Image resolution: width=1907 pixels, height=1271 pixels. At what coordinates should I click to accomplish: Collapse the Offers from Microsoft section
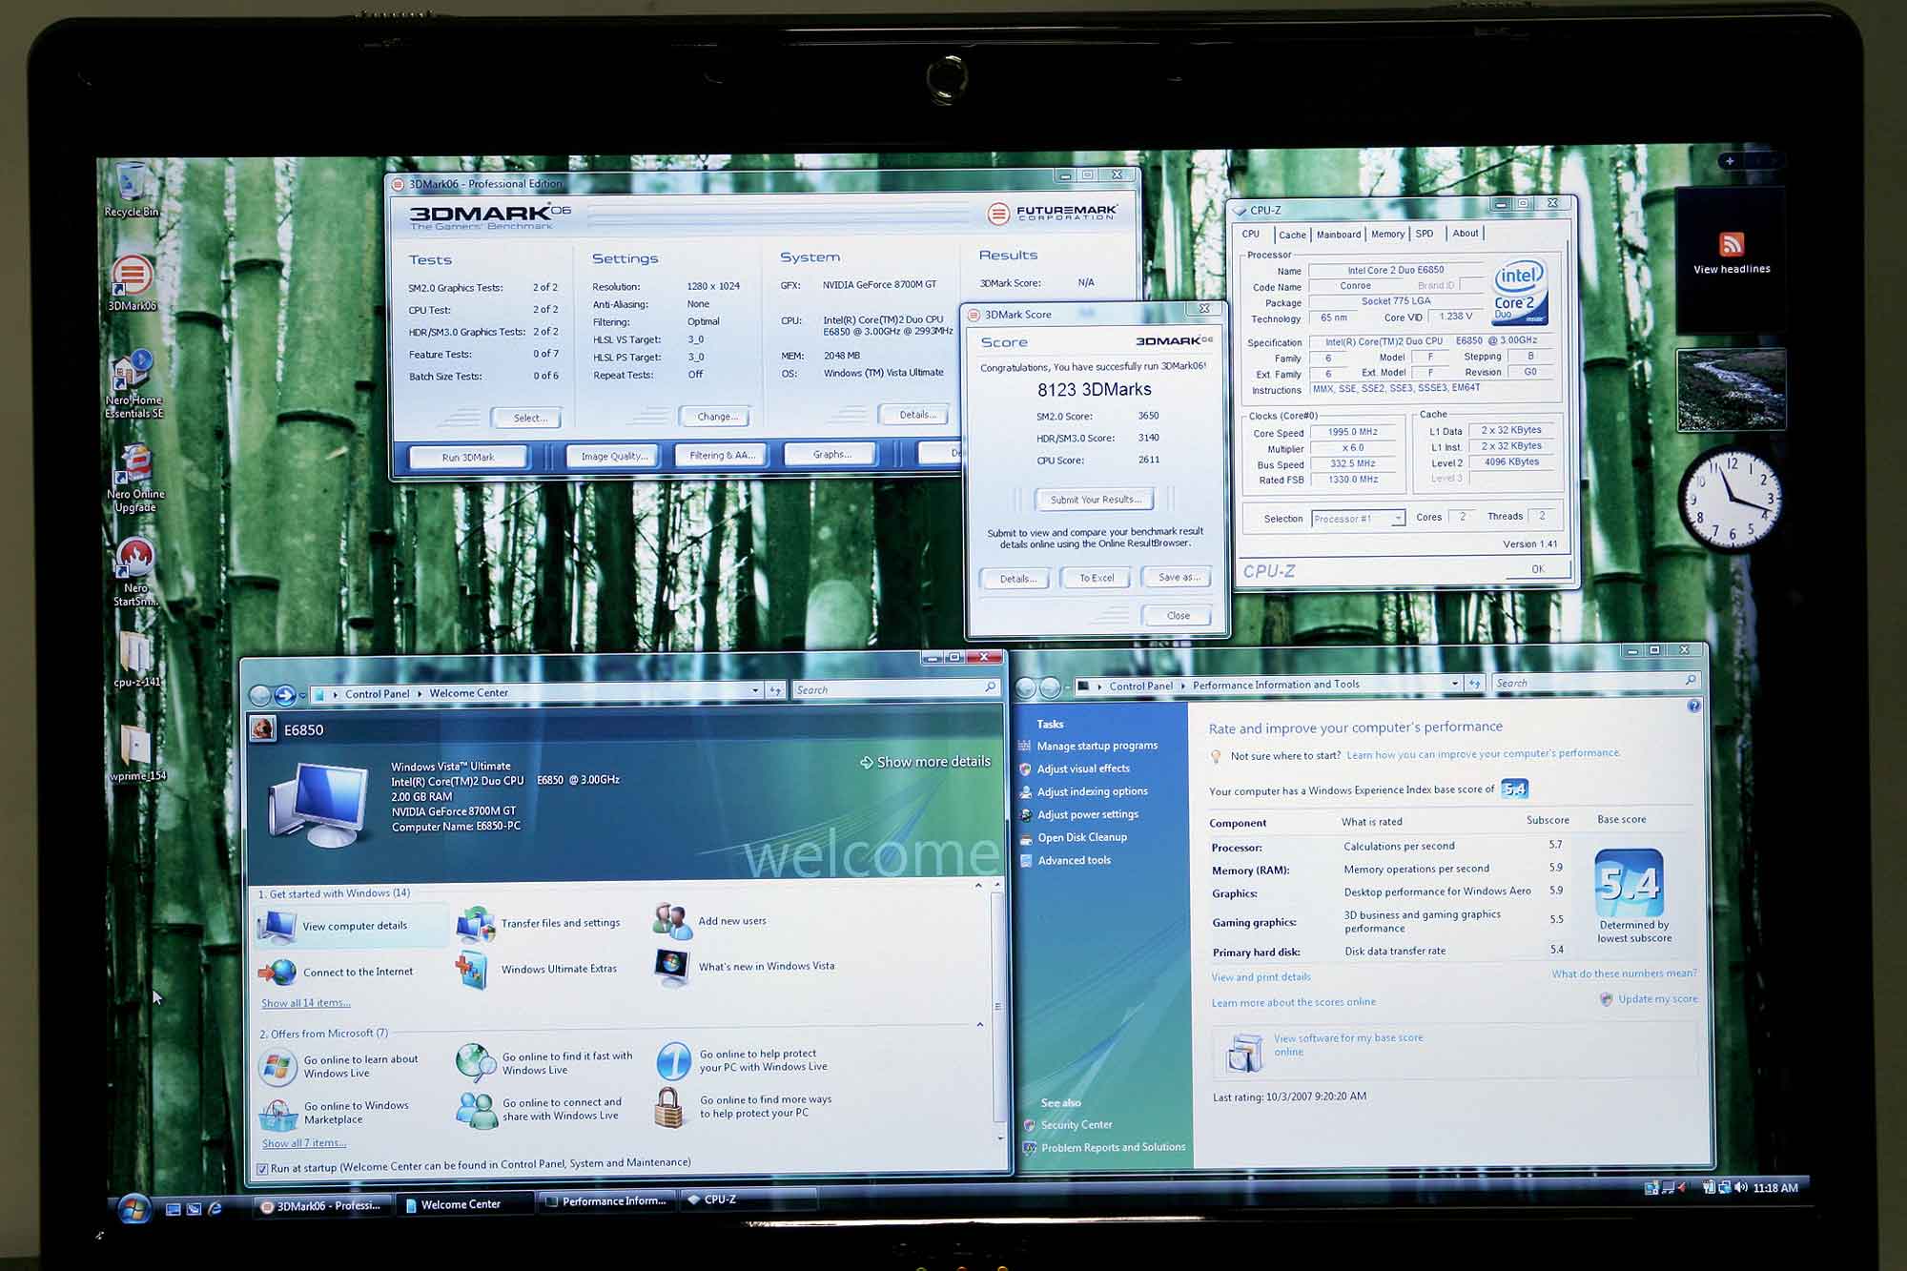tap(980, 1025)
